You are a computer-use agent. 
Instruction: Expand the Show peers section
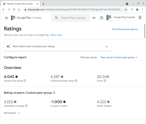tap(12, 113)
